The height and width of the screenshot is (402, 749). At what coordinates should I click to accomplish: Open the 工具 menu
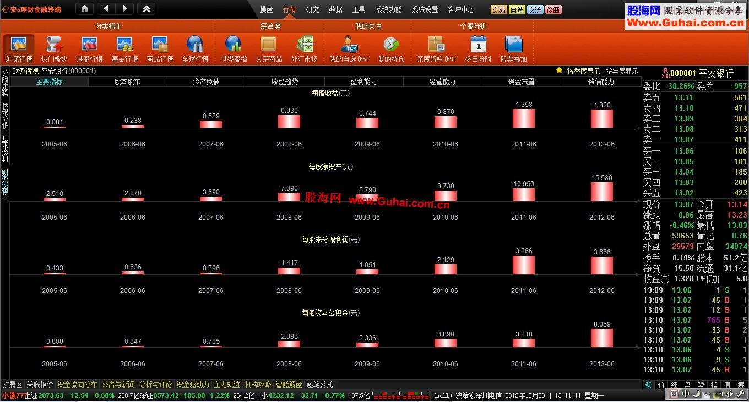tap(359, 9)
